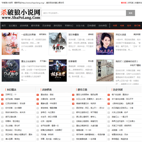The image size is (142, 142).
Task: Click the rank 1 badge in 历史穿越 list
Action: coord(109,95)
